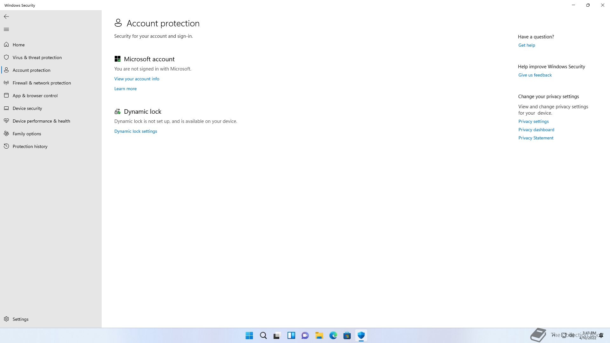Click View your account info link
This screenshot has height=343, width=610.
coord(137,79)
